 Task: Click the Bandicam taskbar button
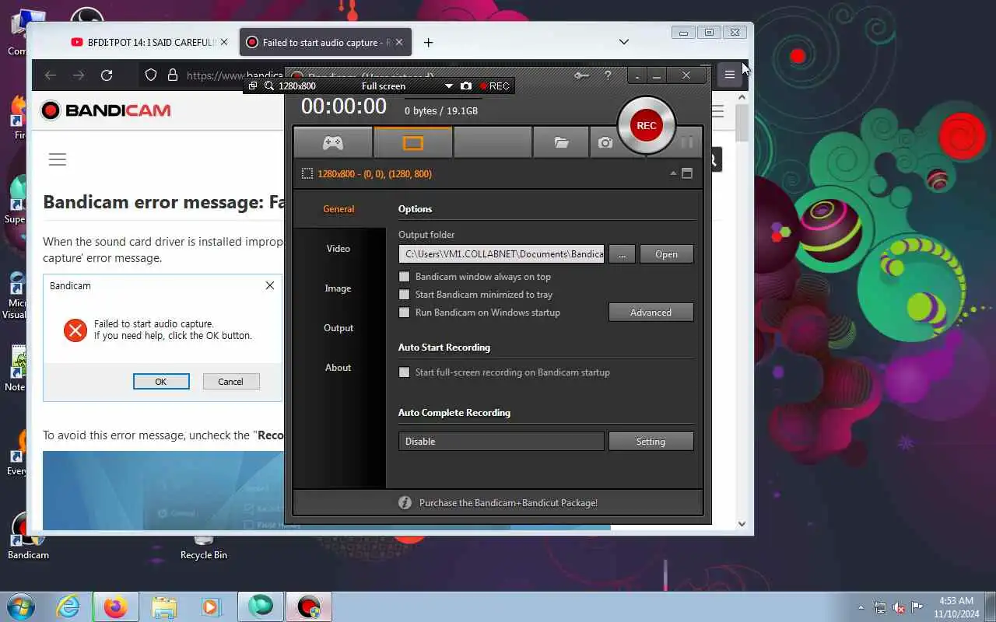[309, 606]
